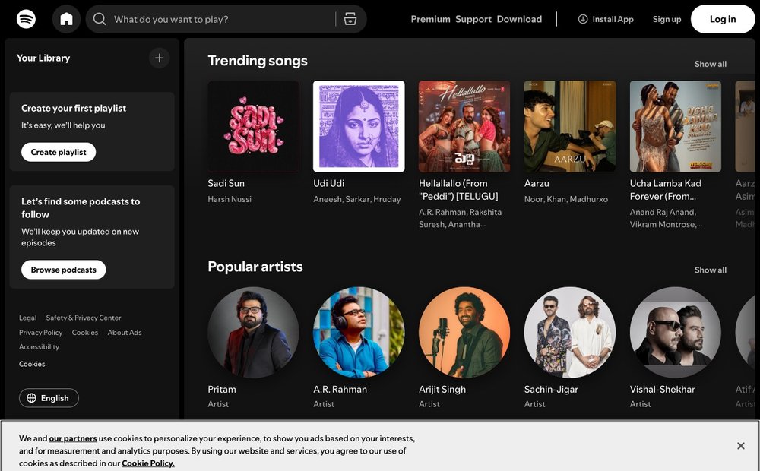Open Arijit Singh artist photo
This screenshot has width=760, height=471.
464,333
